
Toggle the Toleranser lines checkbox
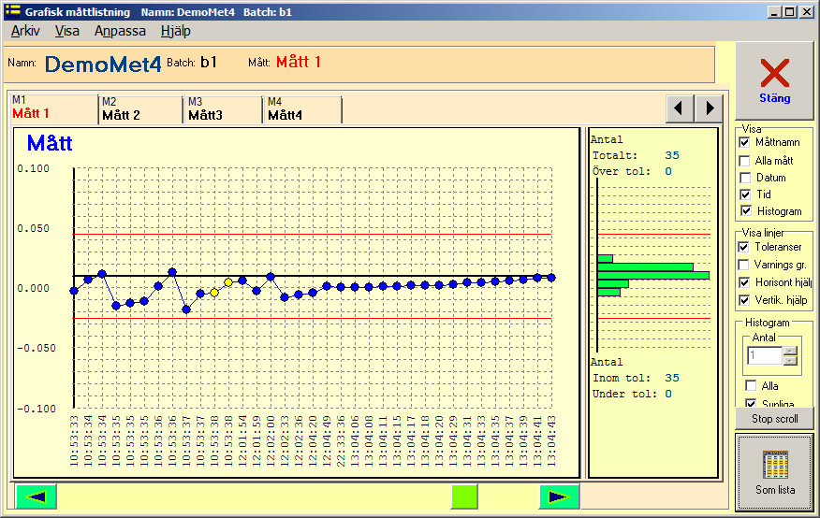(x=743, y=247)
